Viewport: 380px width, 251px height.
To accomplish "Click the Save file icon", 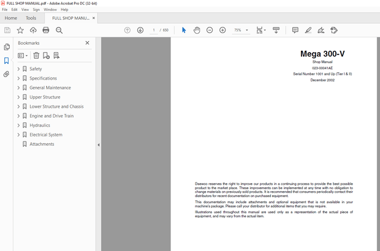I will pyautogui.click(x=7, y=30).
